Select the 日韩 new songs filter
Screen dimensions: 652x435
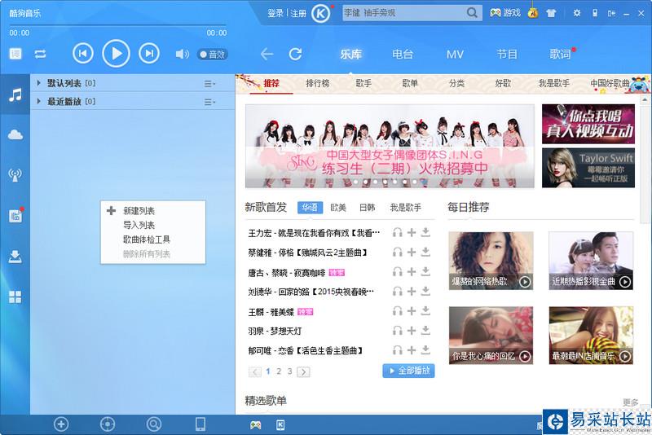pos(368,208)
